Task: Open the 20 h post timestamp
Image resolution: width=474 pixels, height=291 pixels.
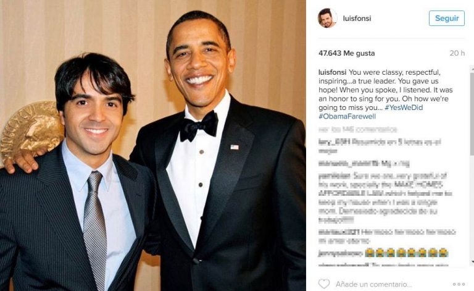Action: (x=457, y=53)
